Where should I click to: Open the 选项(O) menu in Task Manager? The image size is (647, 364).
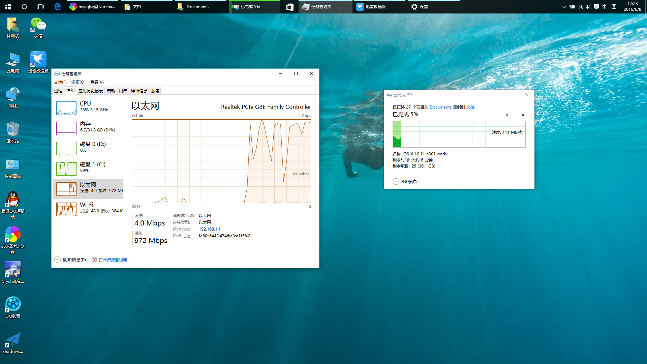[79, 82]
